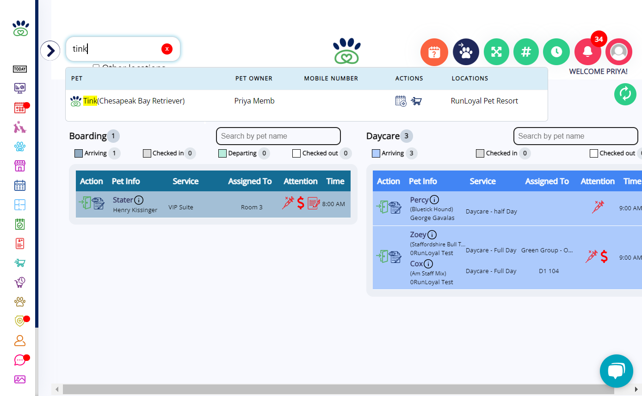Open the red report card icon
The image size is (642, 396).
pyautogui.click(x=20, y=244)
